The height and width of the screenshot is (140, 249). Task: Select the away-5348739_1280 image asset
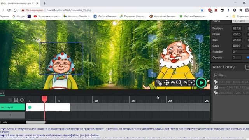pyautogui.click(x=231, y=87)
